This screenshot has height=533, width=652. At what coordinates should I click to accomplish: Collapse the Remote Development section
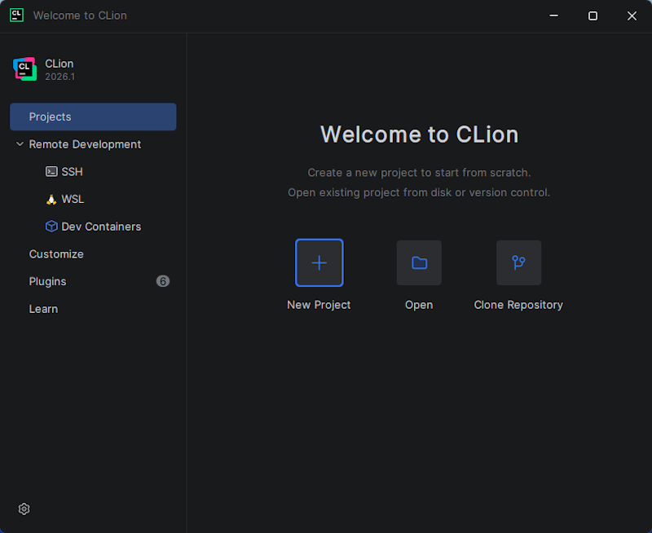point(20,144)
